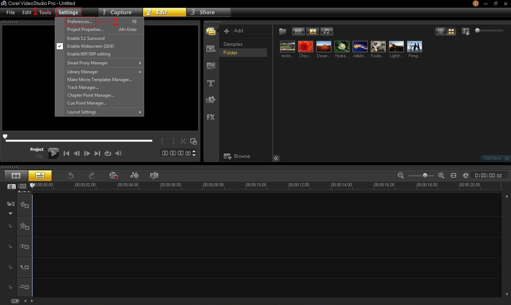The width and height of the screenshot is (511, 305).
Task: Open the Instant Project AB icon
Action: [x=211, y=66]
